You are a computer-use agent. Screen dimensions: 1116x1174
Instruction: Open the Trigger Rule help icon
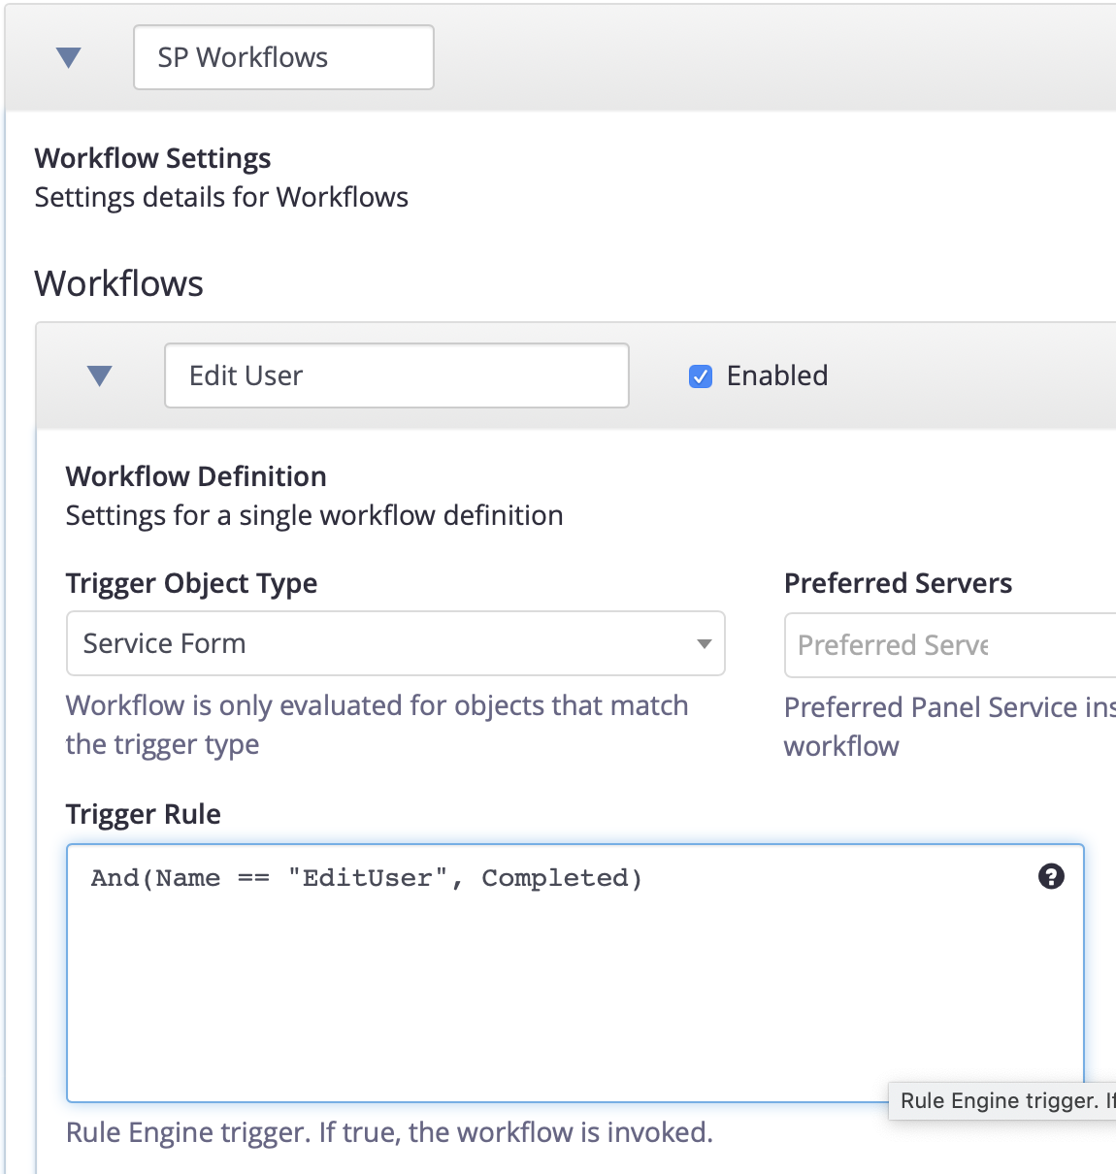[1051, 877]
